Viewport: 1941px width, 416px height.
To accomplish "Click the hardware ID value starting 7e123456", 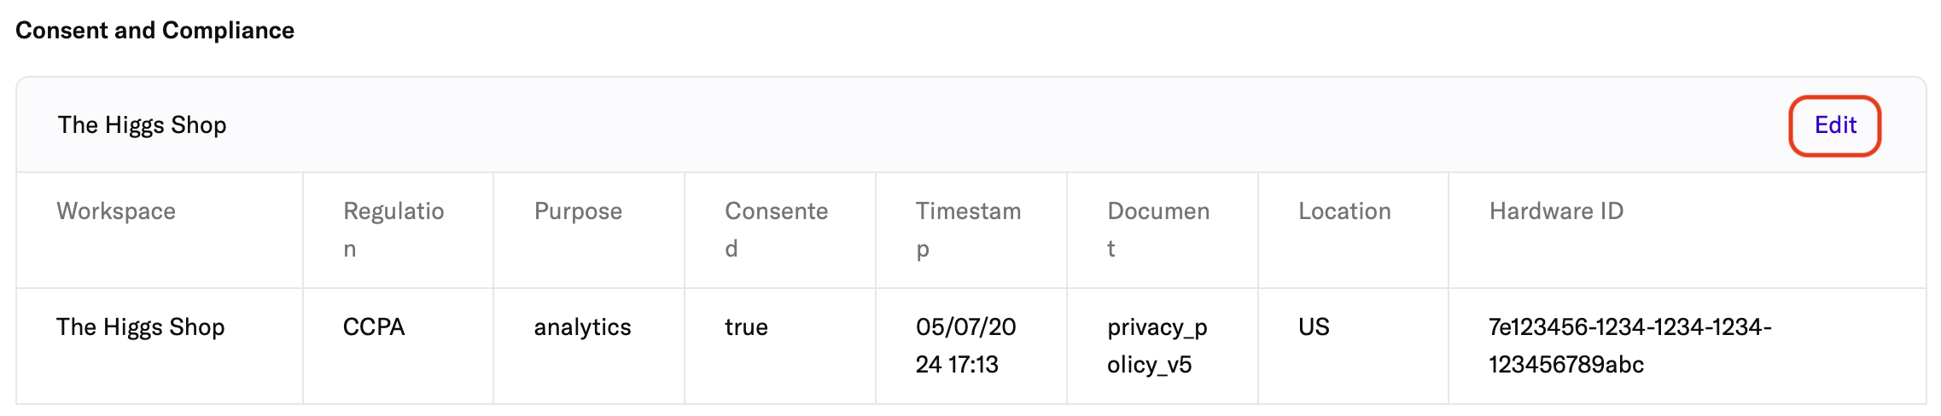I will click(1630, 346).
